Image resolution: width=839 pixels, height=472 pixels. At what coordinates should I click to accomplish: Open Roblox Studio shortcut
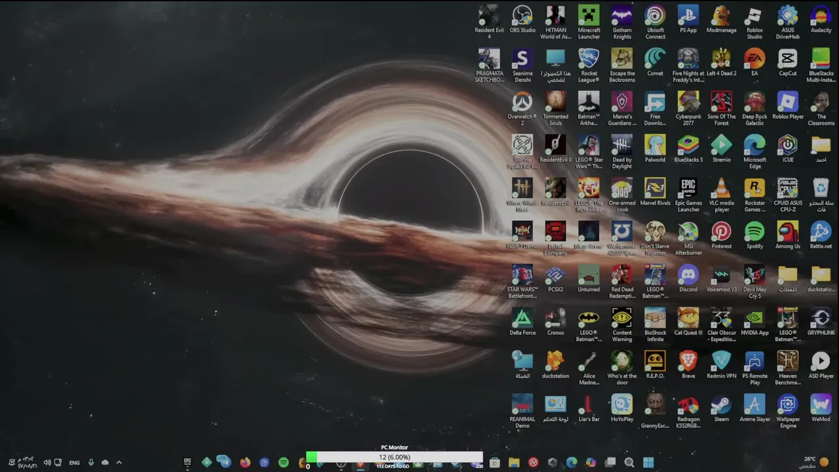754,22
